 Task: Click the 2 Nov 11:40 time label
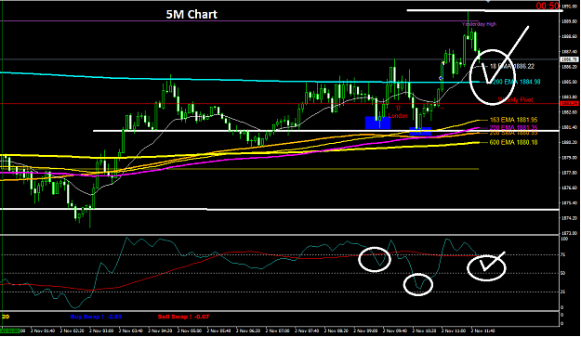pos(482,331)
